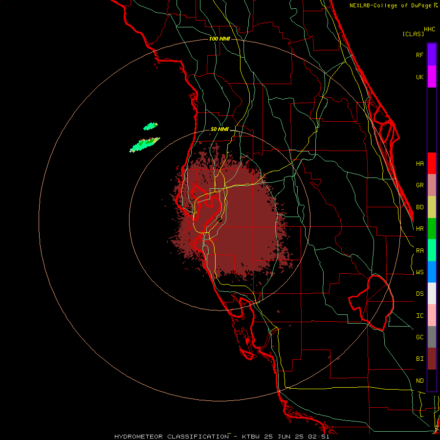Click the "GR" legend label

click(420, 185)
